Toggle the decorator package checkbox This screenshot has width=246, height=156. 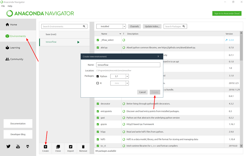[x=98, y=104]
